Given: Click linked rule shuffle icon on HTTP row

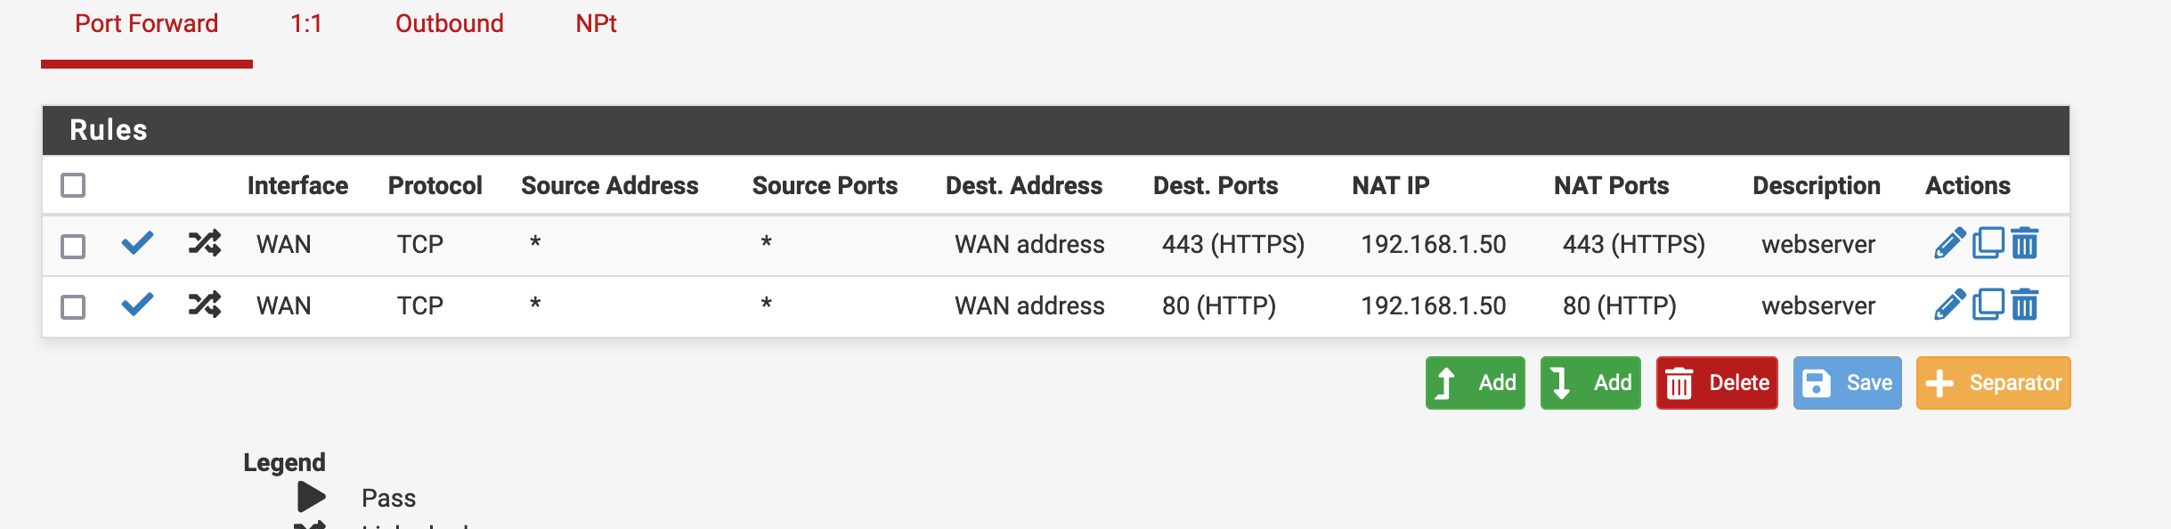Looking at the screenshot, I should [205, 305].
